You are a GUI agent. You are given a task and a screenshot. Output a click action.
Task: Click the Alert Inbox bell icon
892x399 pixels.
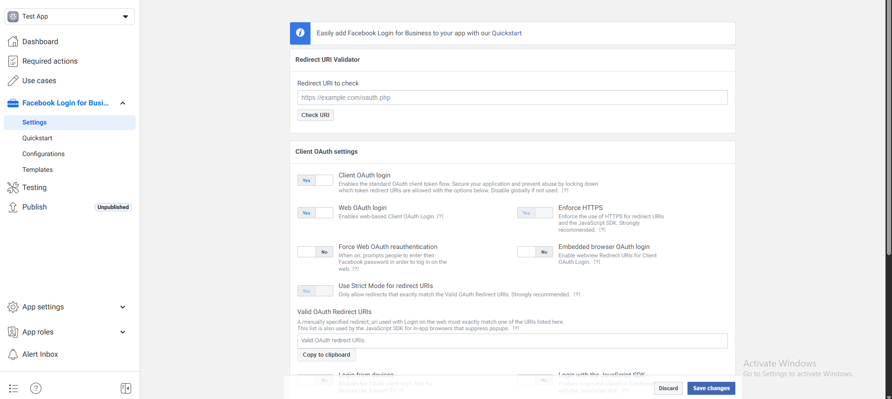pos(13,354)
